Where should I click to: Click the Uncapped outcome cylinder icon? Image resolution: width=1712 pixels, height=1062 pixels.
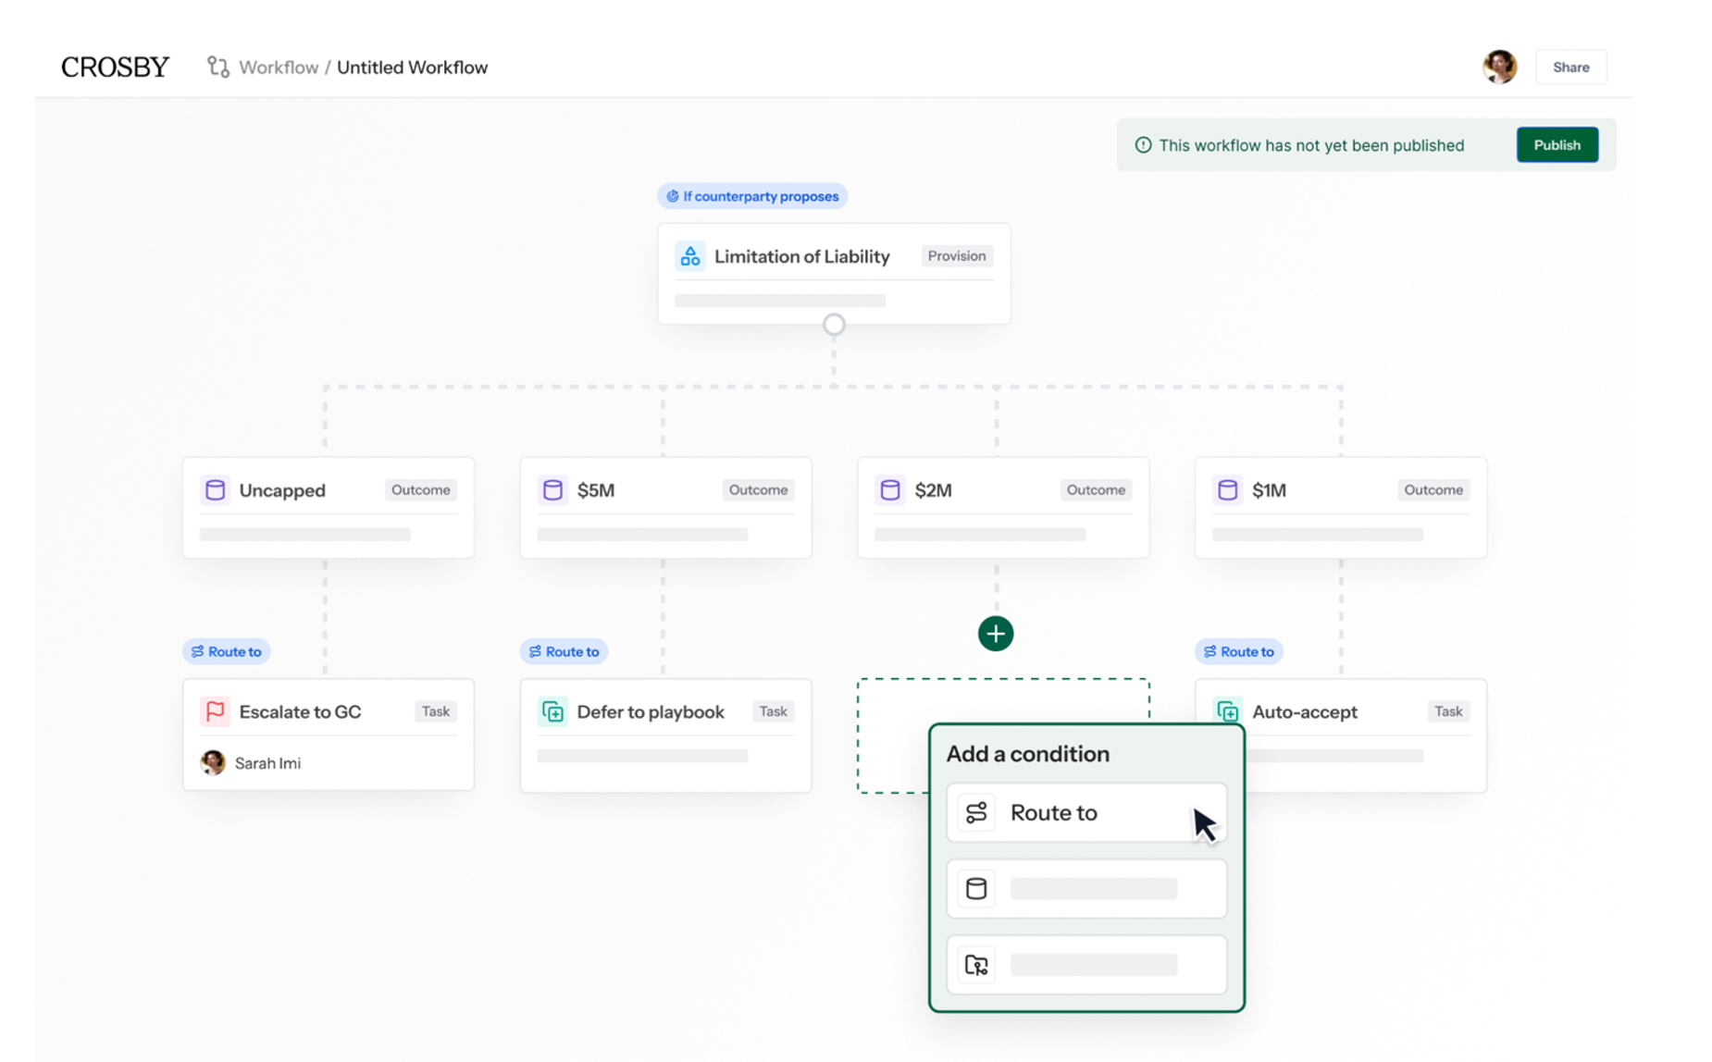(215, 490)
